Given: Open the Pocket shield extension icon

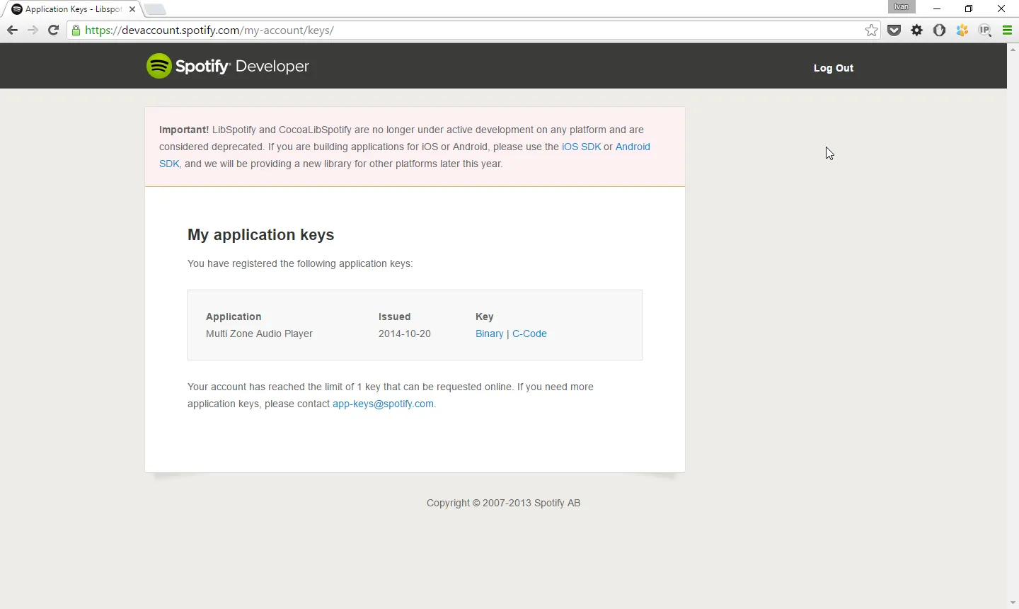Looking at the screenshot, I should coord(895,30).
